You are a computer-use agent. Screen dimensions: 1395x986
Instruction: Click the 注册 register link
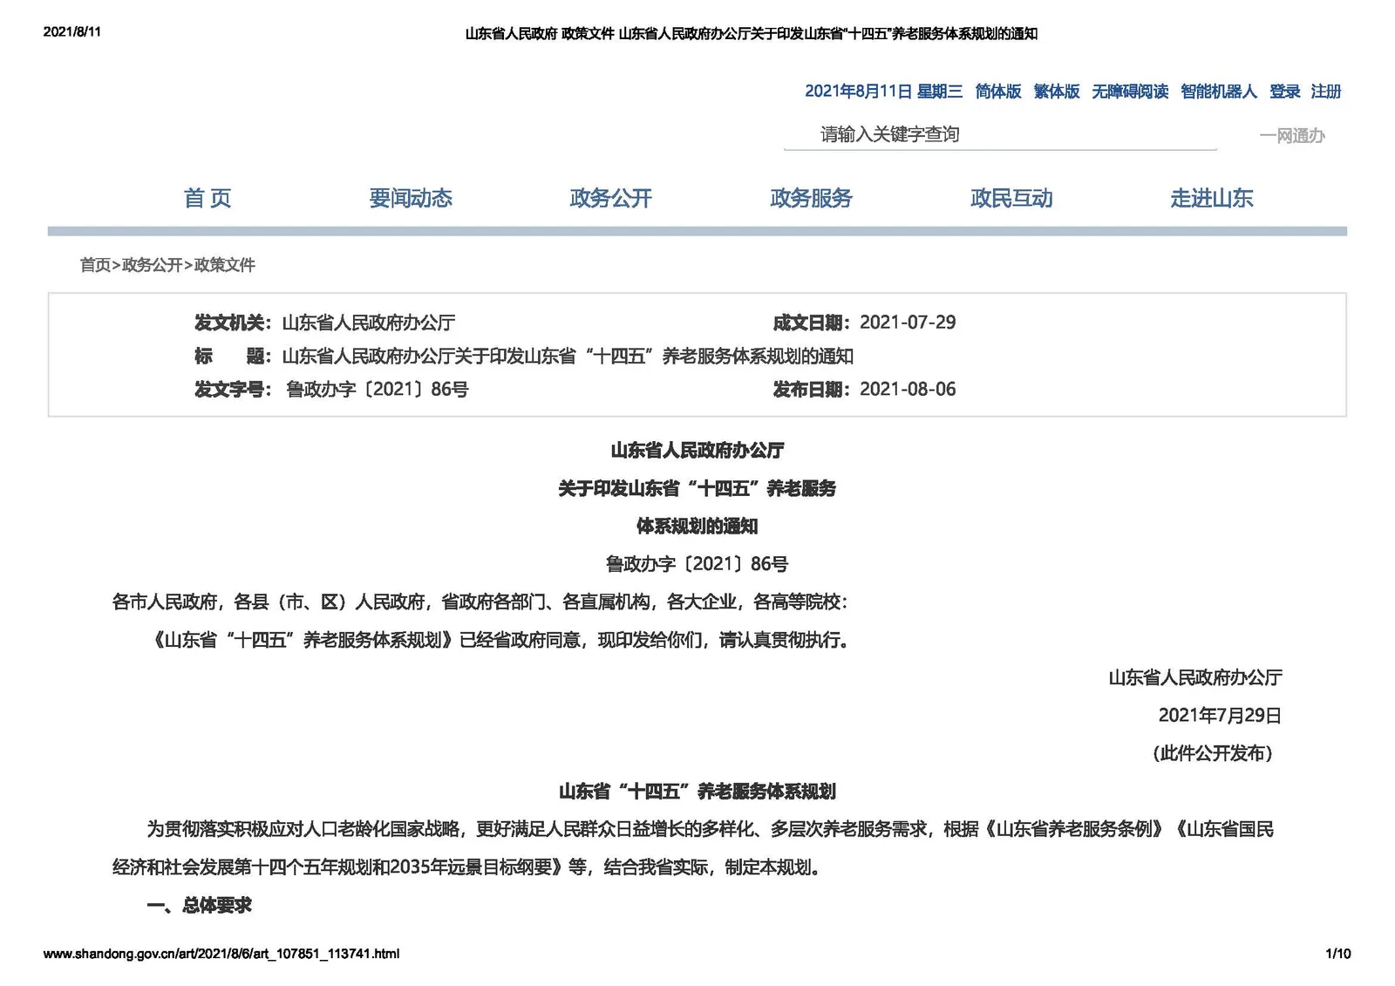(x=1326, y=91)
